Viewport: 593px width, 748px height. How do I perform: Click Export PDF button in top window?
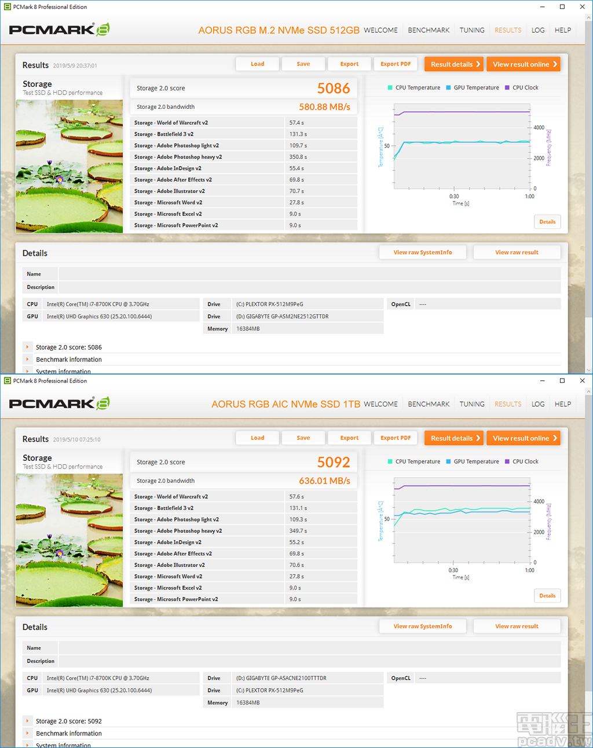(x=396, y=64)
